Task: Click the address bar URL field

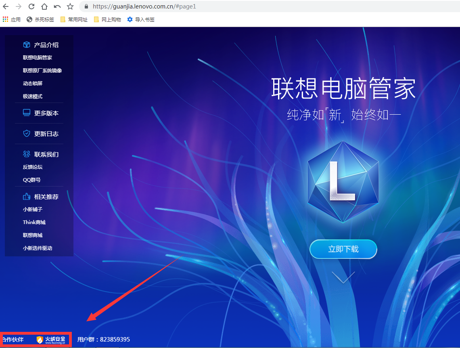Action: coord(270,6)
